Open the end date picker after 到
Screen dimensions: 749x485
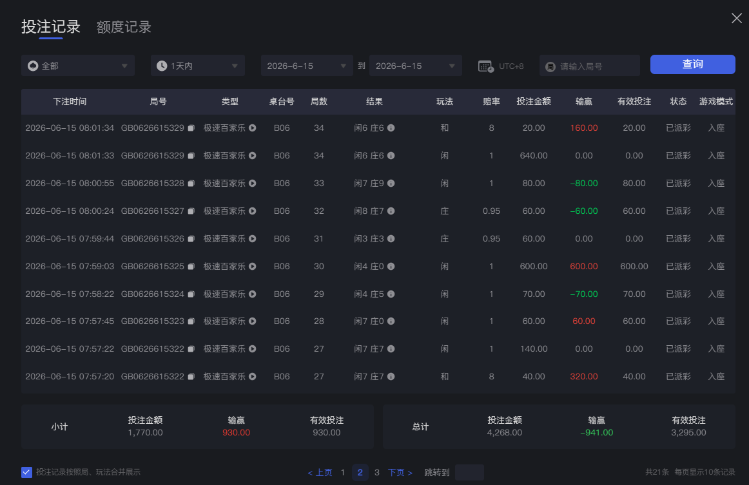tap(416, 66)
